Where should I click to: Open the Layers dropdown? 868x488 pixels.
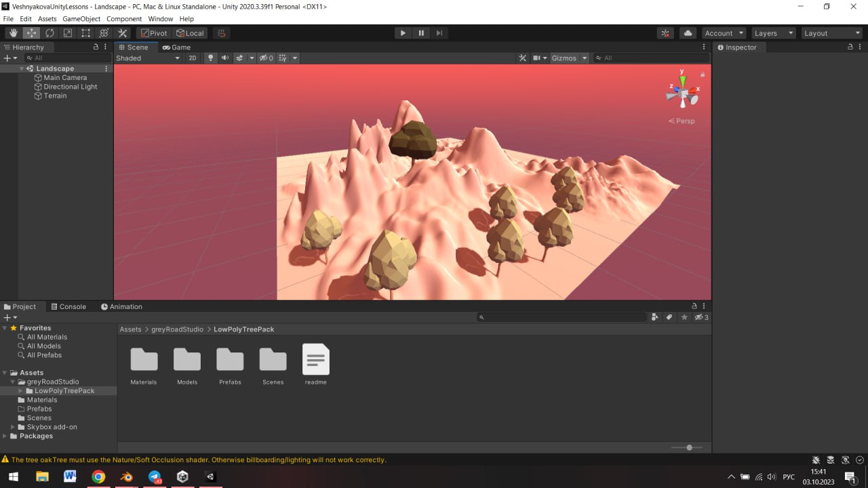coord(773,33)
